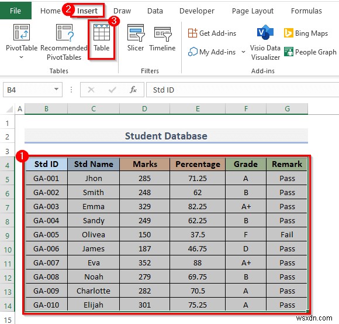
Task: Click the PivotTable icon
Action: coord(22,32)
